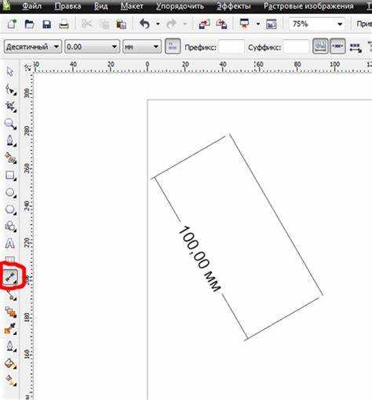Viewport: 372px width, 400px height.
Task: Toggle dynamic dimensioning button
Action: (320, 46)
